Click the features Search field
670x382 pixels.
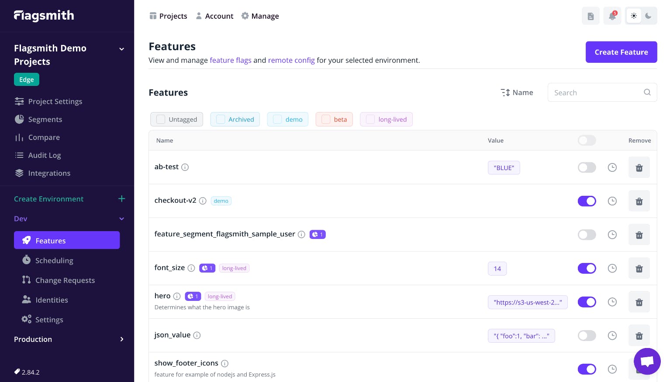tap(596, 92)
